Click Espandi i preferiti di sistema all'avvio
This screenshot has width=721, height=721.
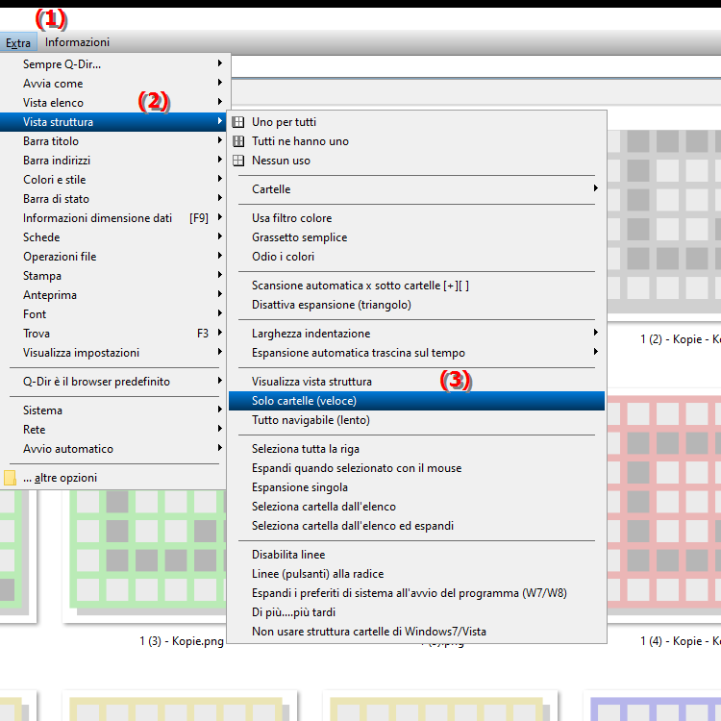[416, 594]
